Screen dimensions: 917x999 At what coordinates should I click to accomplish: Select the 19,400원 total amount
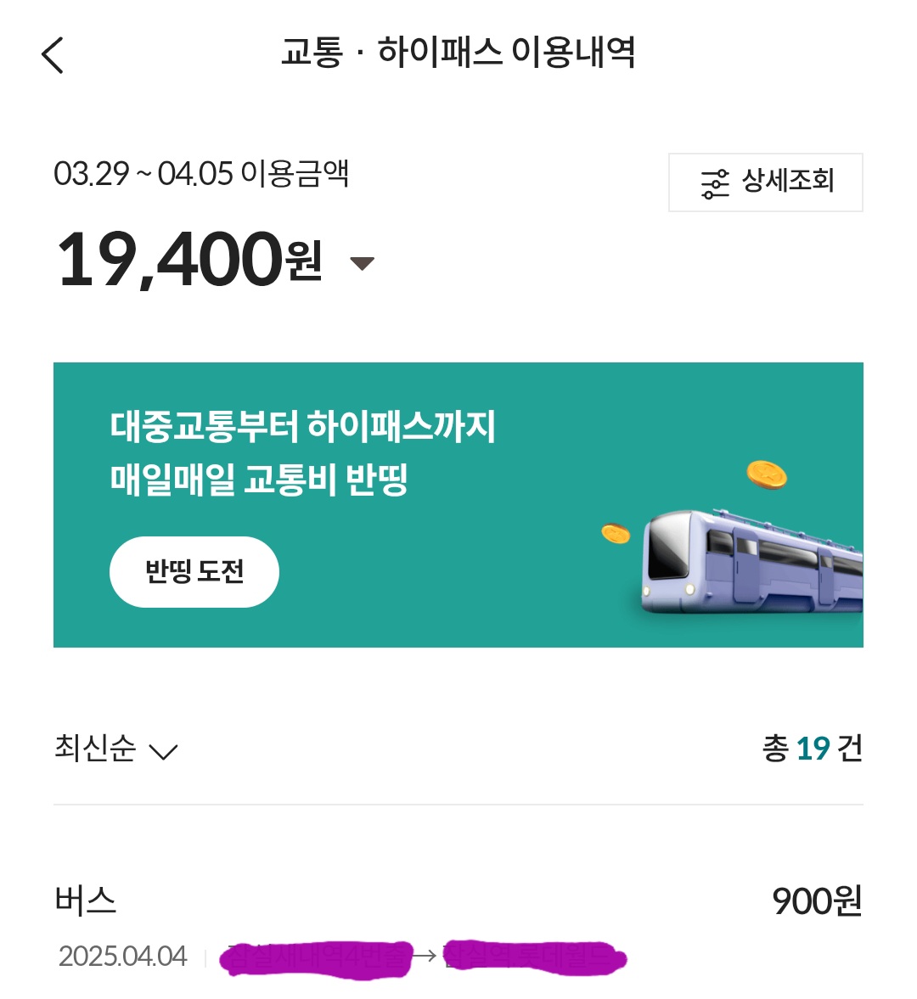coord(188,260)
